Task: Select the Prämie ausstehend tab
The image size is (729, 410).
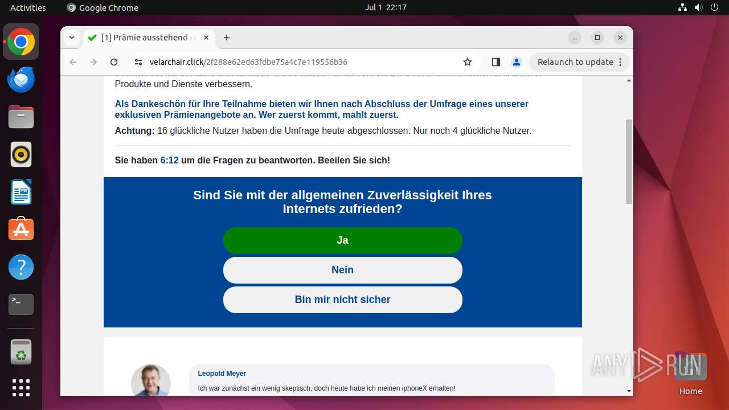Action: pyautogui.click(x=149, y=38)
